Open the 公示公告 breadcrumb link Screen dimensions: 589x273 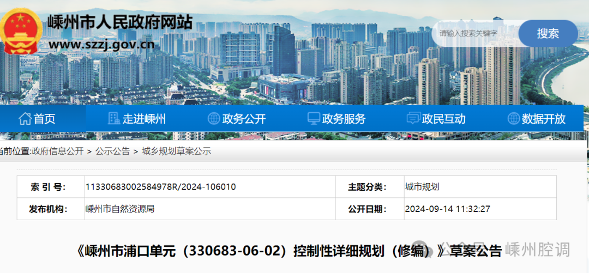point(112,151)
